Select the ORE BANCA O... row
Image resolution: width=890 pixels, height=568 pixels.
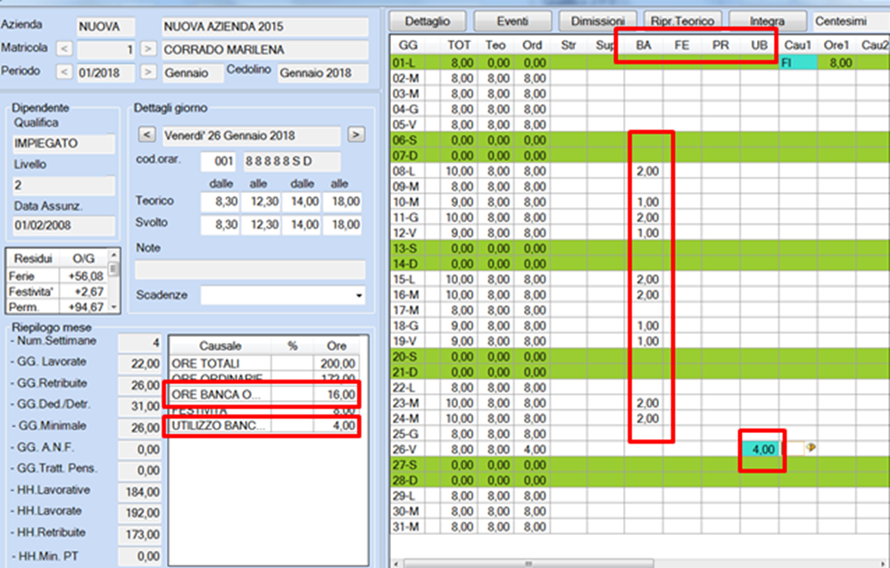coord(264,394)
